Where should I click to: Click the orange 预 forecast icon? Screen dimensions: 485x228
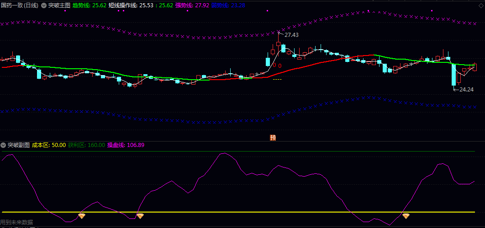tap(273, 137)
